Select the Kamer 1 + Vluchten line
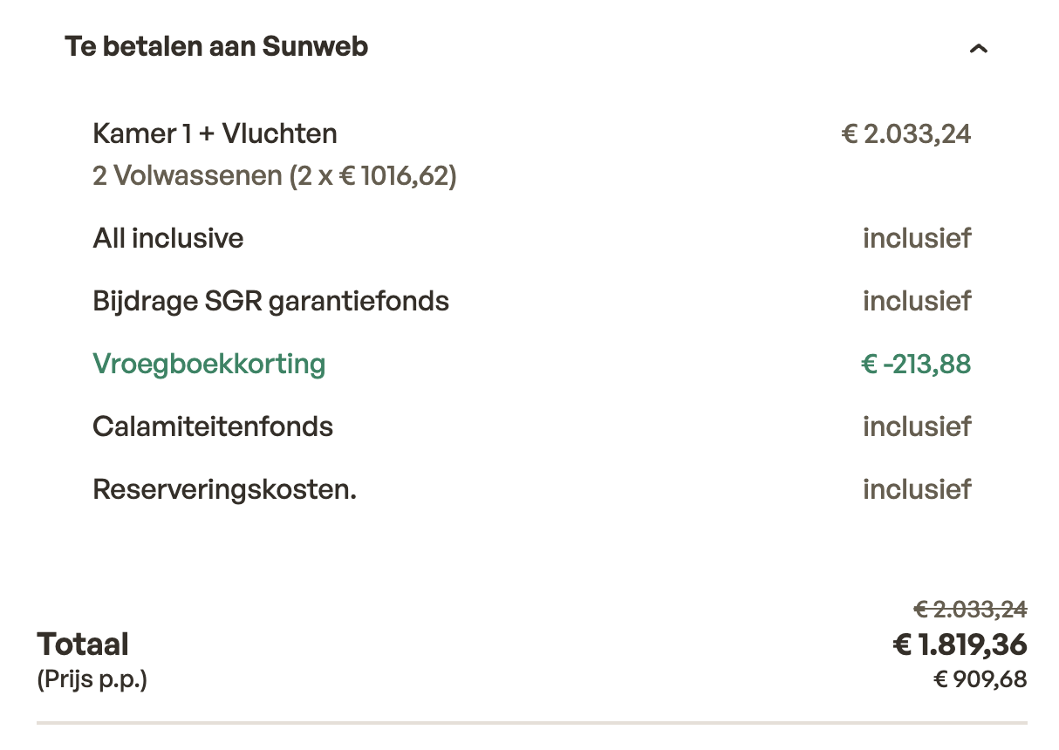This screenshot has height=750, width=1059. [215, 134]
